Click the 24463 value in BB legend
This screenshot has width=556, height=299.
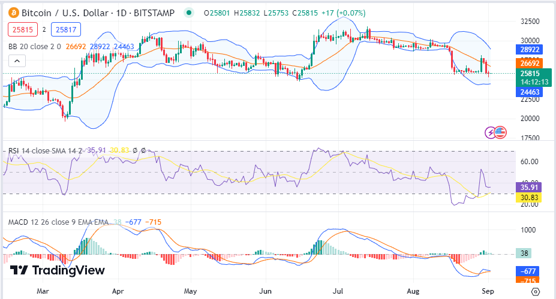(124, 46)
